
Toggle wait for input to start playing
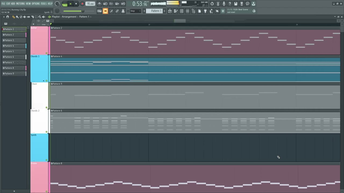click(105, 4)
